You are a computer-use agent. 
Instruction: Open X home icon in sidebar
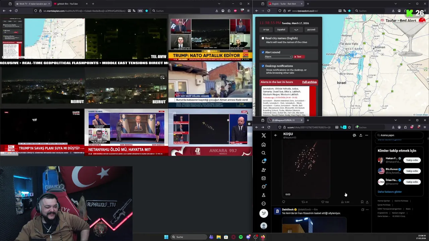(263, 145)
